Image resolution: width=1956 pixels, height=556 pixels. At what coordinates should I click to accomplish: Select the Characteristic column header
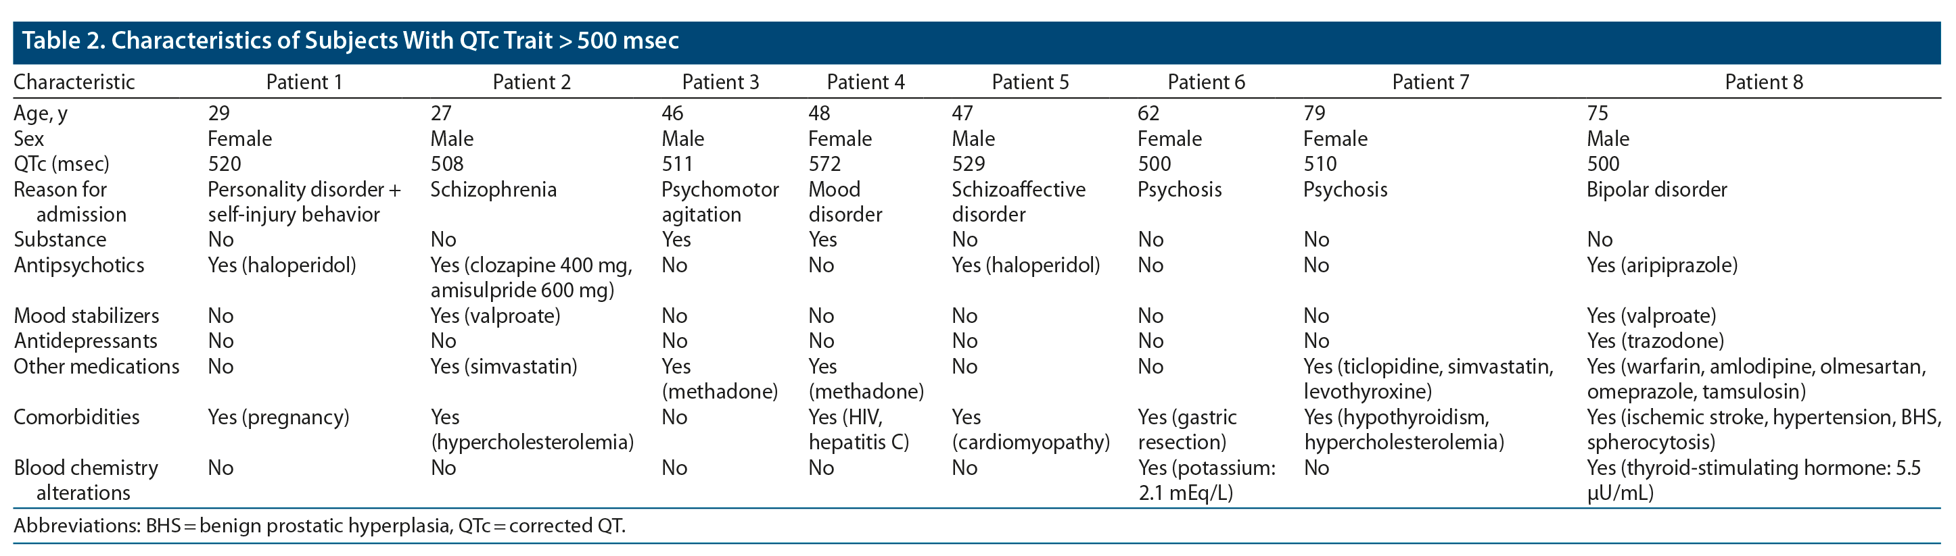click(74, 82)
